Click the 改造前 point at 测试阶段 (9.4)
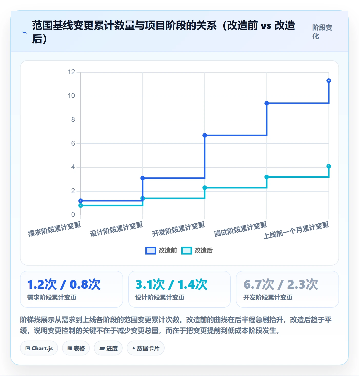This screenshot has height=376, width=359. point(267,103)
